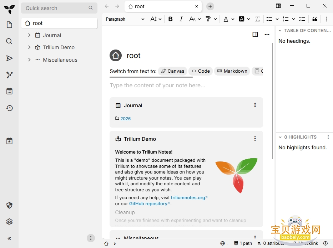This screenshot has height=248, width=333.
Task: Open the Journal card three-dot menu
Action: 255,105
